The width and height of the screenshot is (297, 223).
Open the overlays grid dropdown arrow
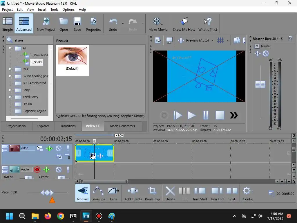coord(228,40)
